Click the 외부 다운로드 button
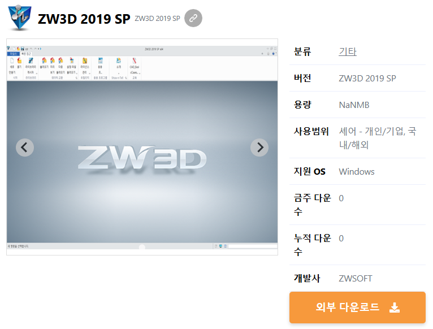 click(x=357, y=307)
